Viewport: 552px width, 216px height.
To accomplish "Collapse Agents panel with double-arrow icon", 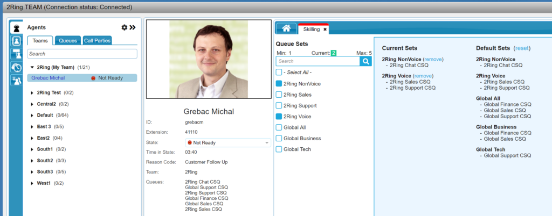I will [x=133, y=27].
